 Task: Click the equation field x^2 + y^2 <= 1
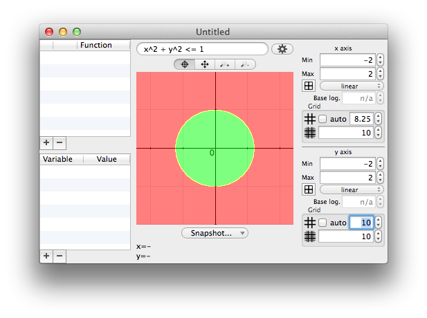click(202, 49)
